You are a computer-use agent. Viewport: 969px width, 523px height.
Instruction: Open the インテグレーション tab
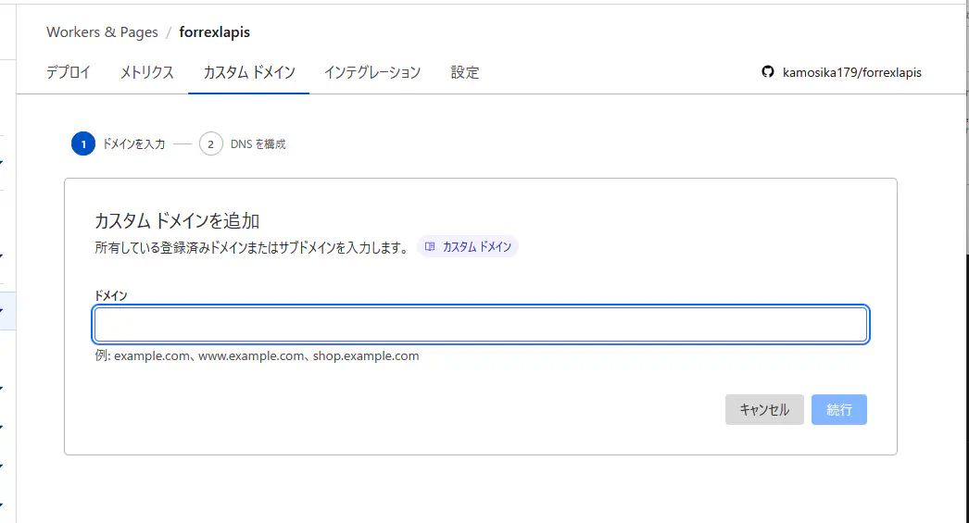pyautogui.click(x=371, y=72)
